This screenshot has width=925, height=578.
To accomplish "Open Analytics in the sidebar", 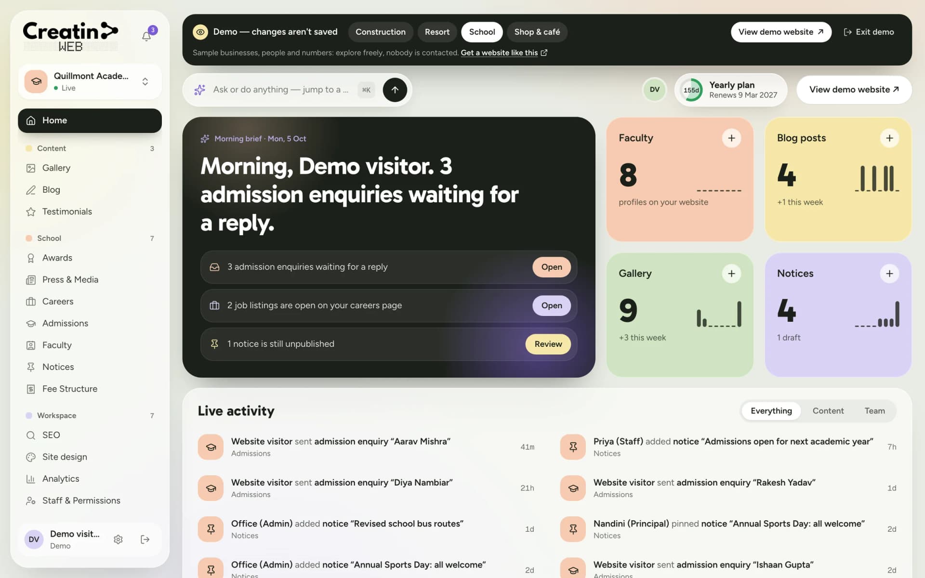I will [x=90, y=479].
